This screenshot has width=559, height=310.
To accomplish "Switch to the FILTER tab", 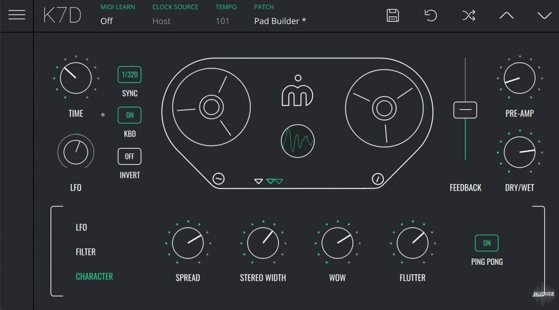I will (x=86, y=251).
